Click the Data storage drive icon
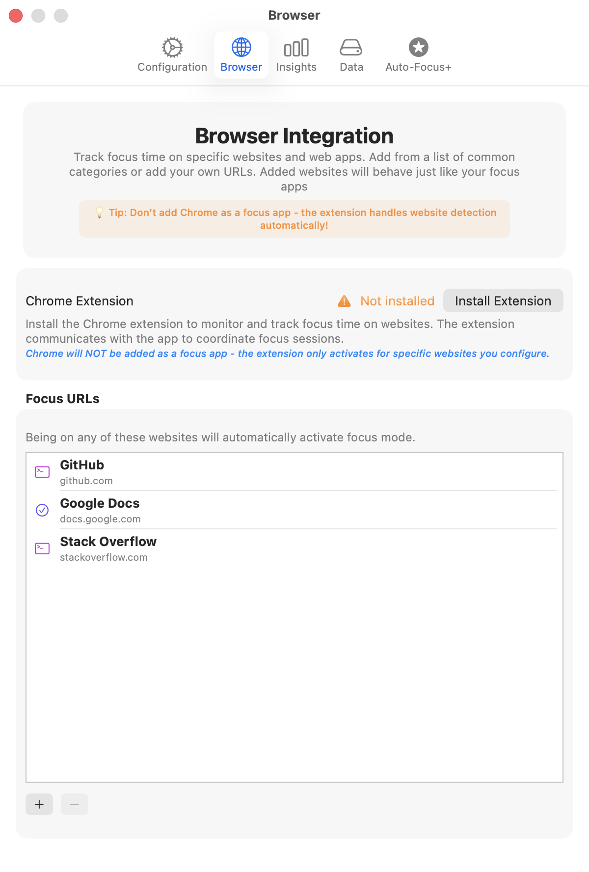The width and height of the screenshot is (589, 872). click(351, 48)
